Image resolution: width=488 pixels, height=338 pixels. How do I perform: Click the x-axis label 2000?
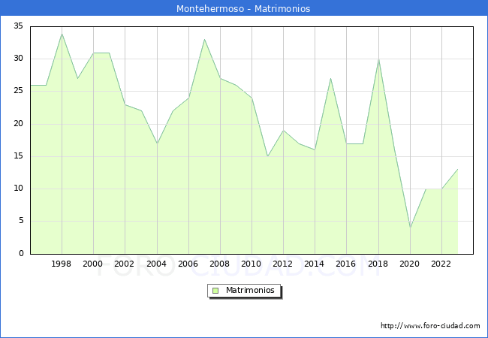click(93, 264)
